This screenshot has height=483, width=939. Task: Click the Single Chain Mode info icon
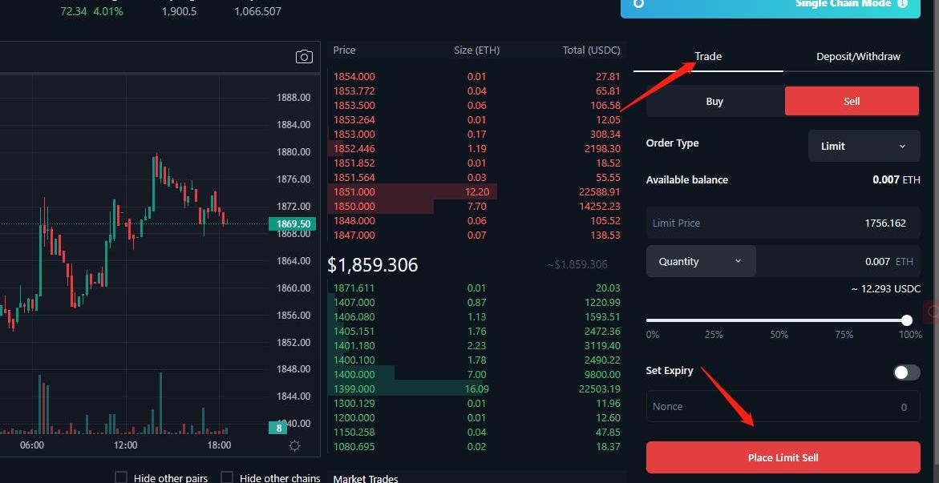(x=902, y=4)
